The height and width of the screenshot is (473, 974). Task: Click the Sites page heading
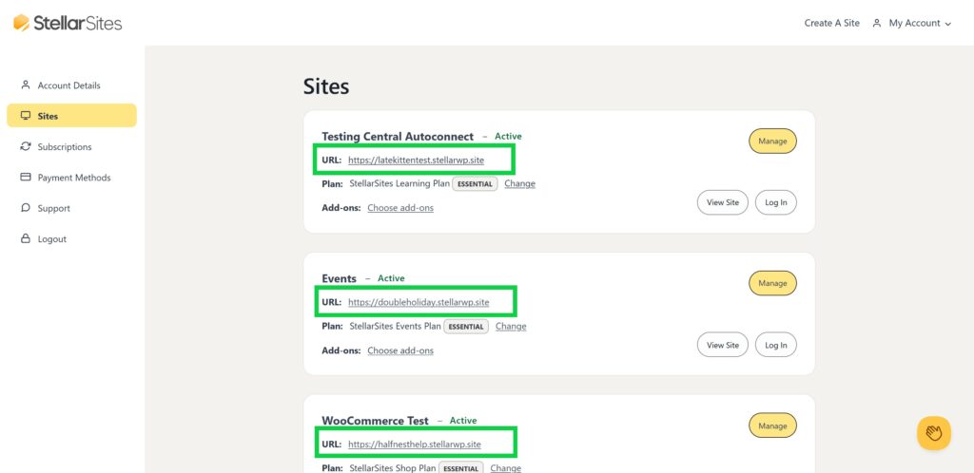[x=326, y=86]
